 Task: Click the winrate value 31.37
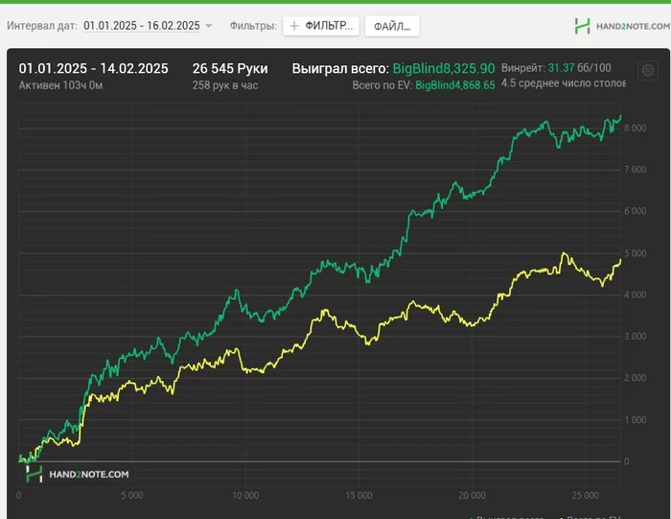[x=561, y=68]
